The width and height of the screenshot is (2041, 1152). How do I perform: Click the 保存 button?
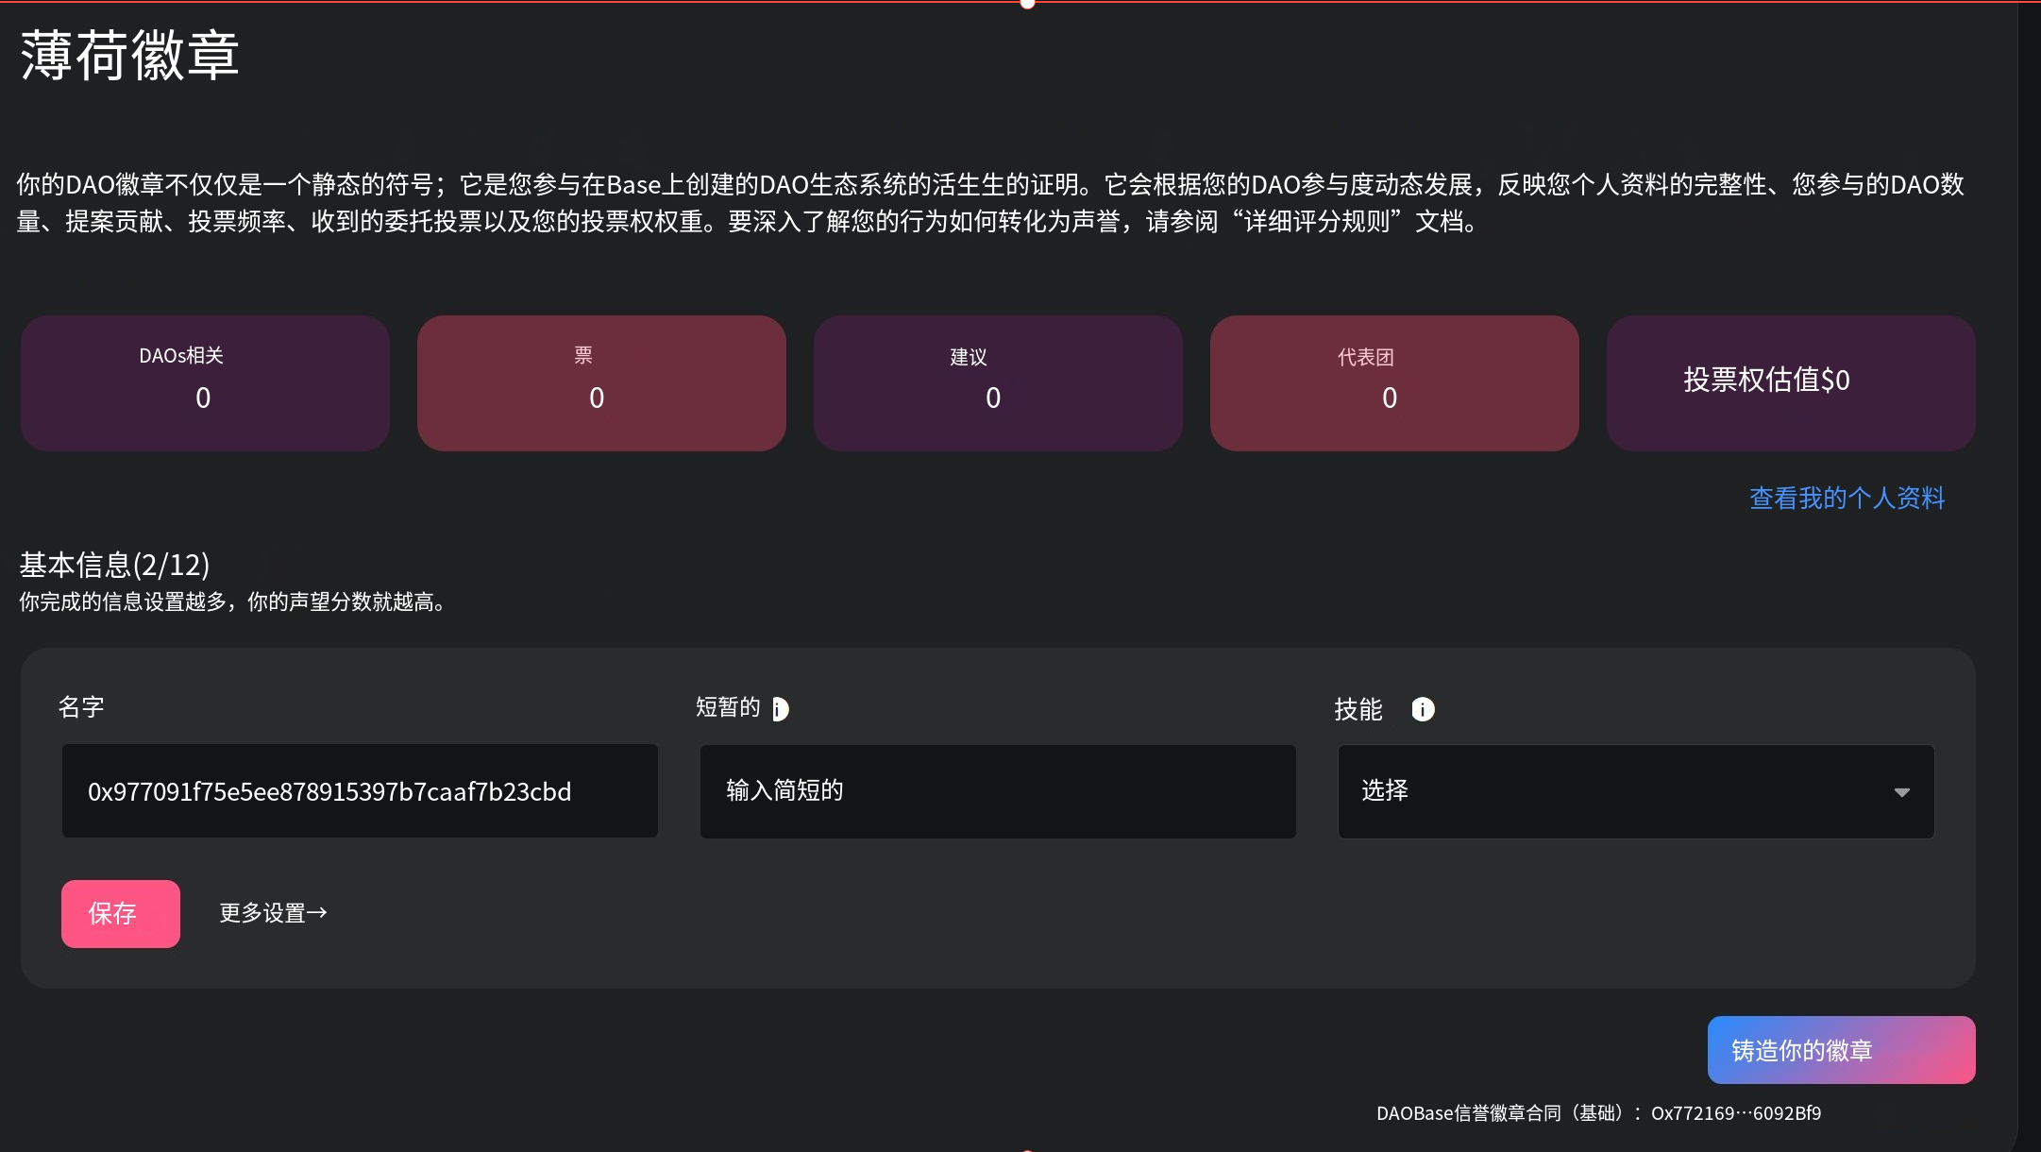pyautogui.click(x=121, y=914)
